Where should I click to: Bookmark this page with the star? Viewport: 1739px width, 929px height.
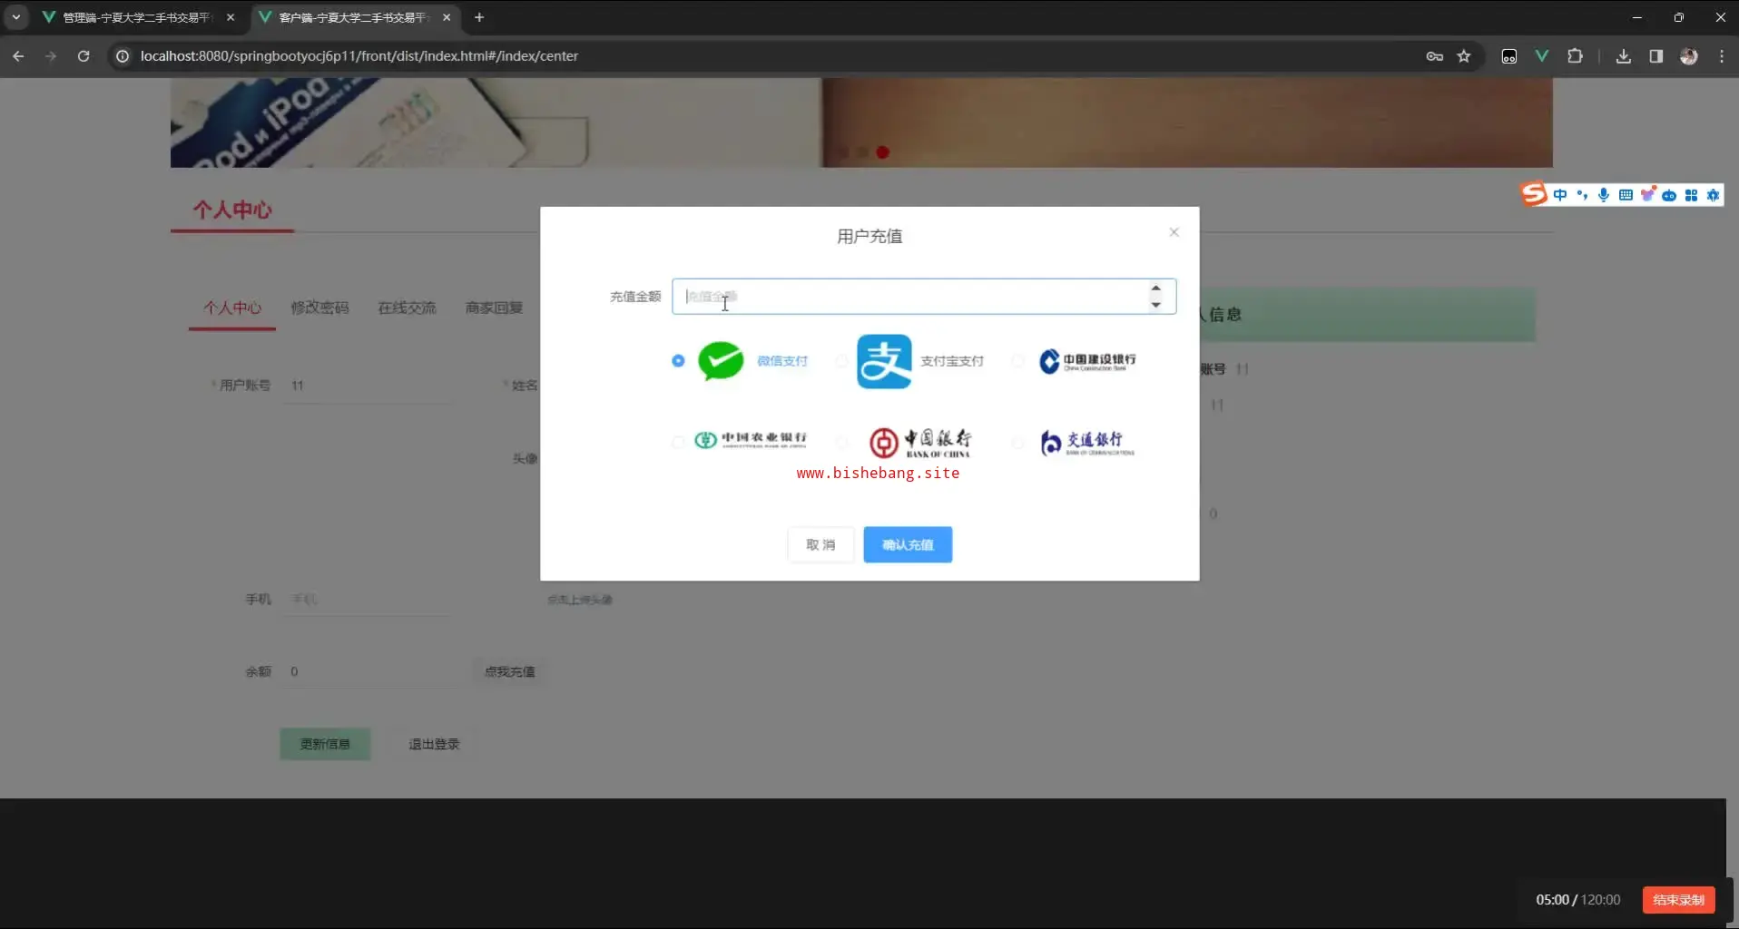pos(1464,56)
